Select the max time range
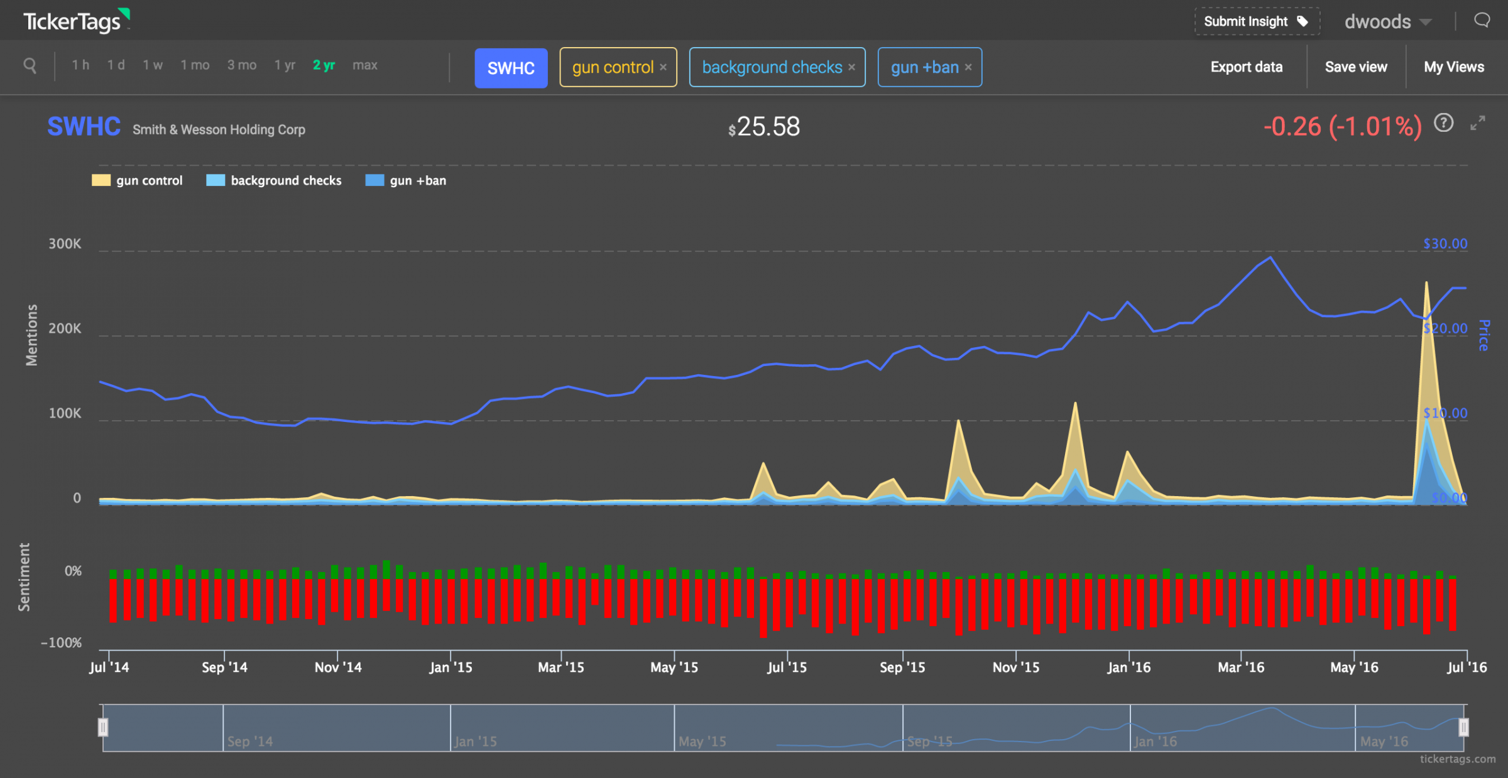 pyautogui.click(x=365, y=65)
